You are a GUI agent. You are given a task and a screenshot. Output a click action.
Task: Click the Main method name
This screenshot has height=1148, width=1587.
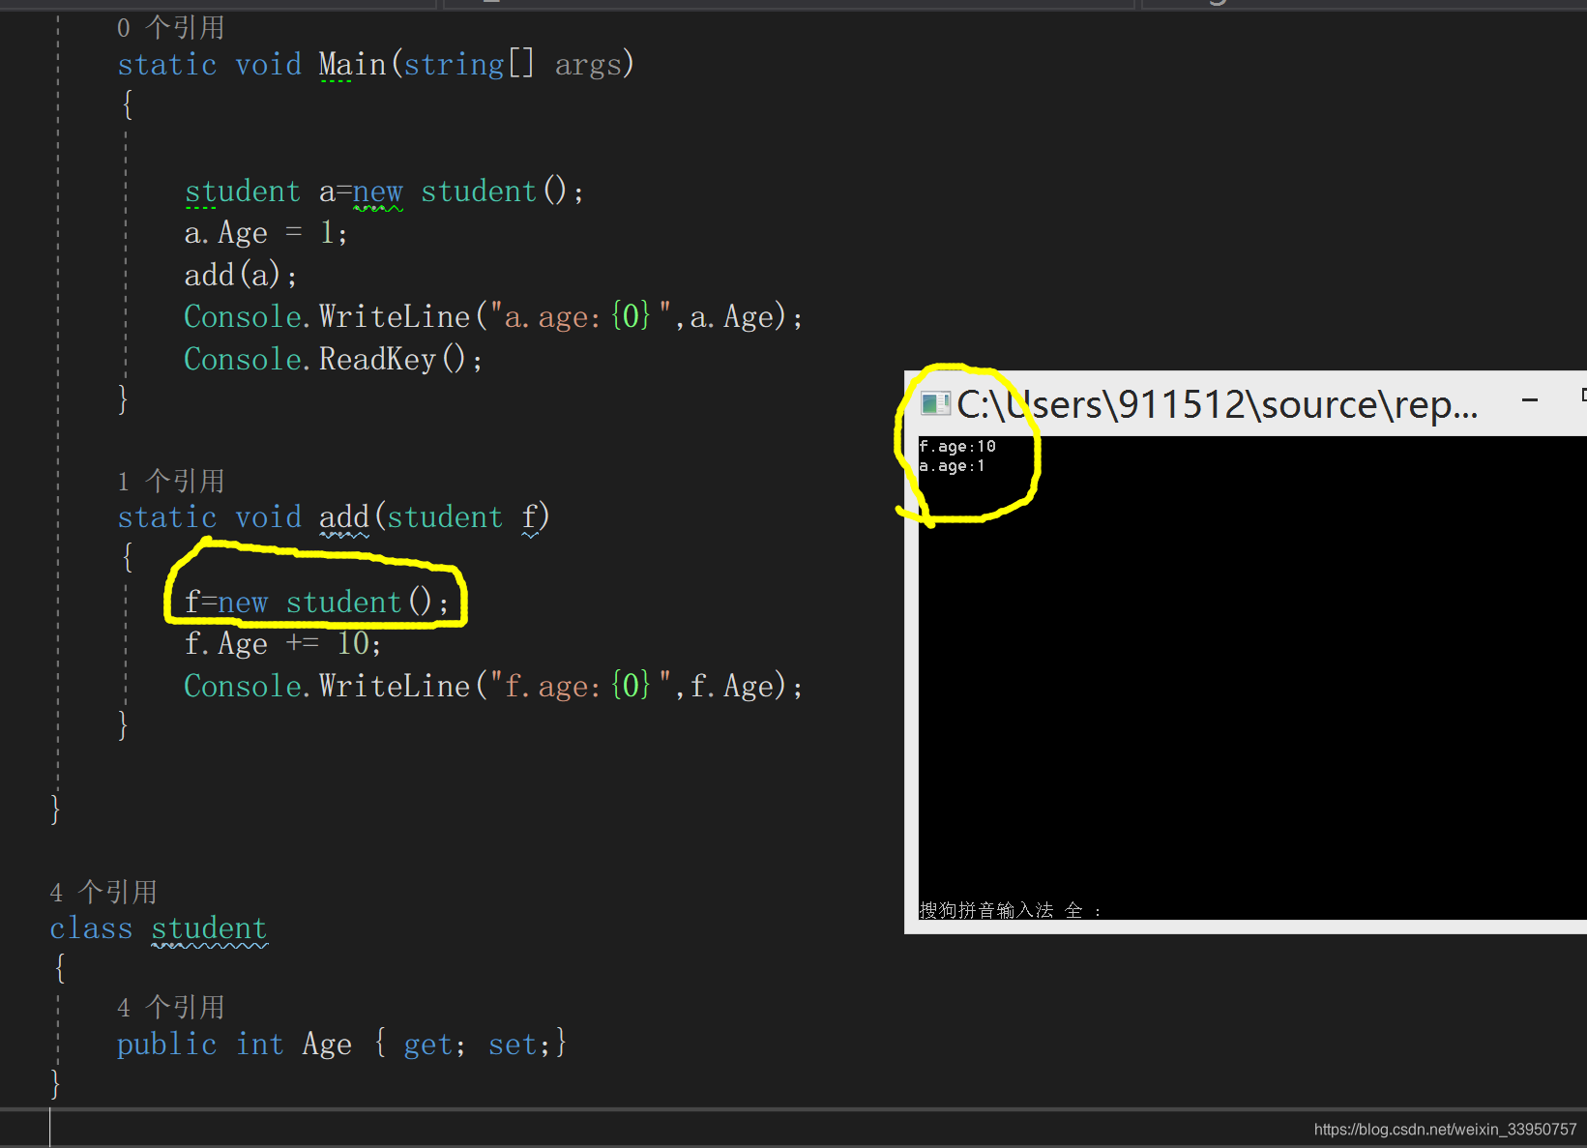pyautogui.click(x=352, y=65)
